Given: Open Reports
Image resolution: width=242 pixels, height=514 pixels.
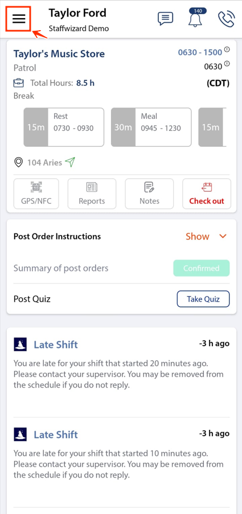Looking at the screenshot, I should point(92,194).
